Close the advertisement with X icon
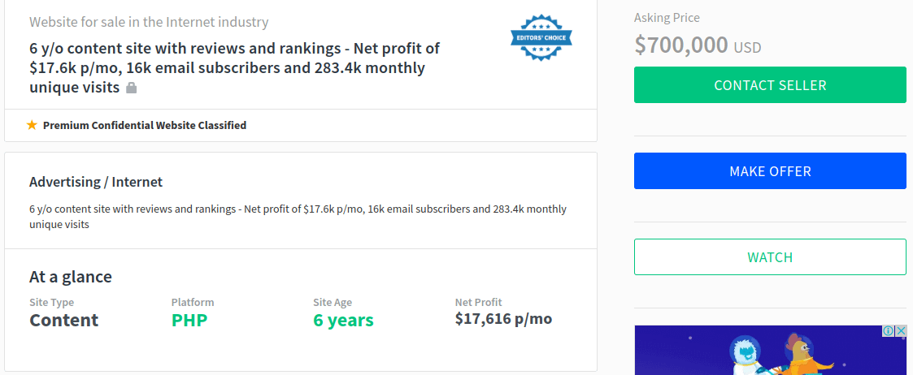Screen dimensions: 913x375 click(x=901, y=331)
